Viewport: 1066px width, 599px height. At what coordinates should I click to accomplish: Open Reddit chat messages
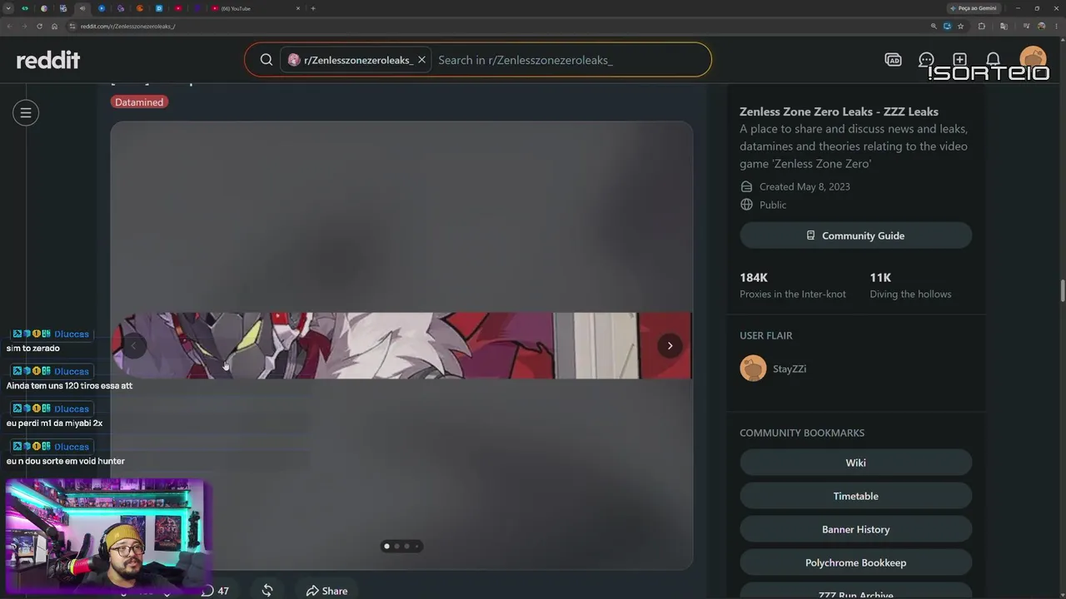pyautogui.click(x=926, y=60)
